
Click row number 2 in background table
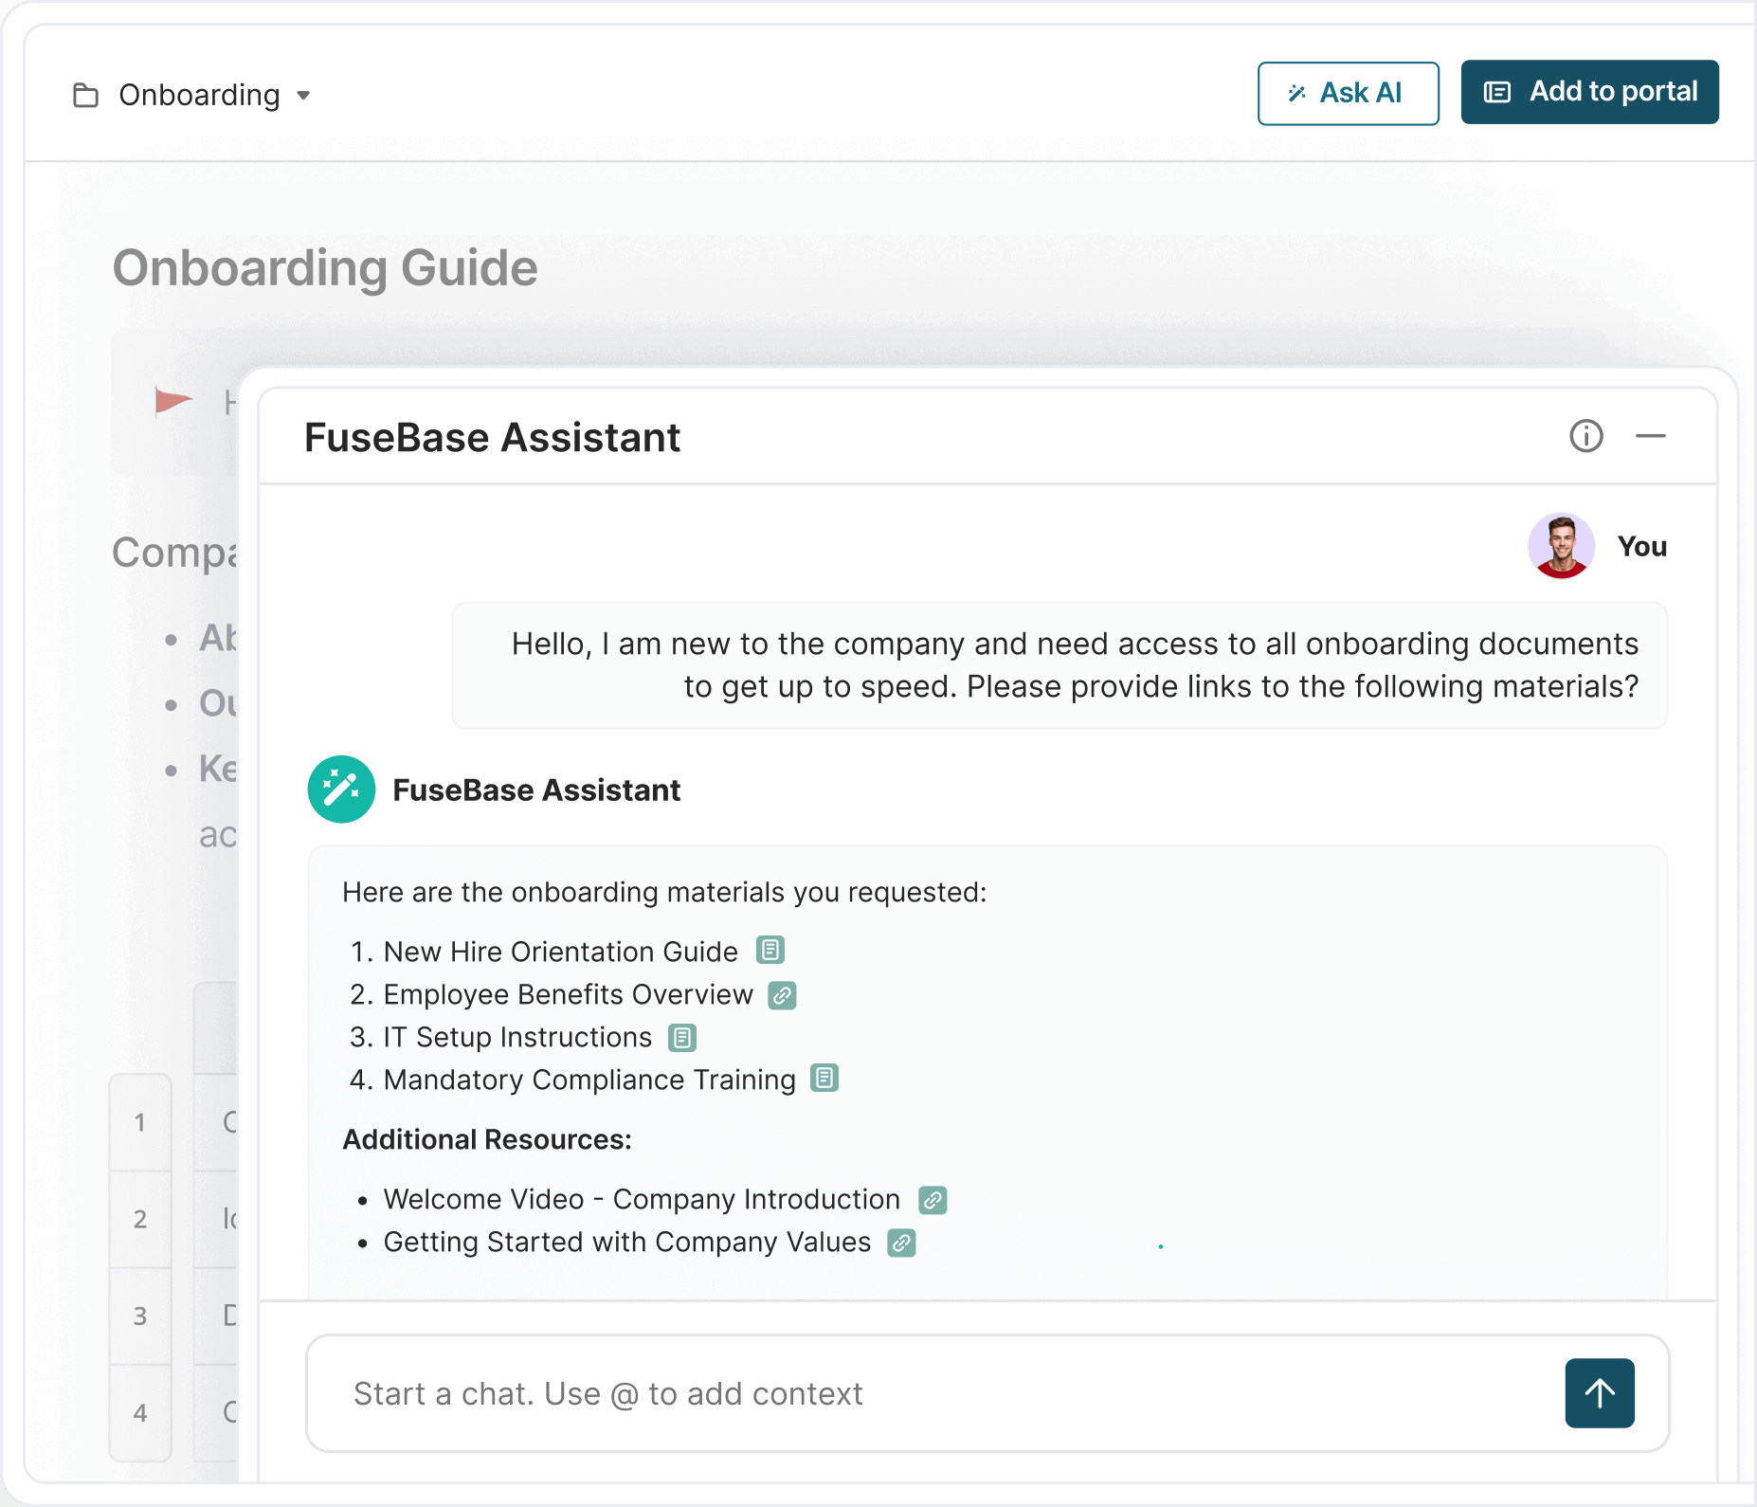pos(140,1219)
